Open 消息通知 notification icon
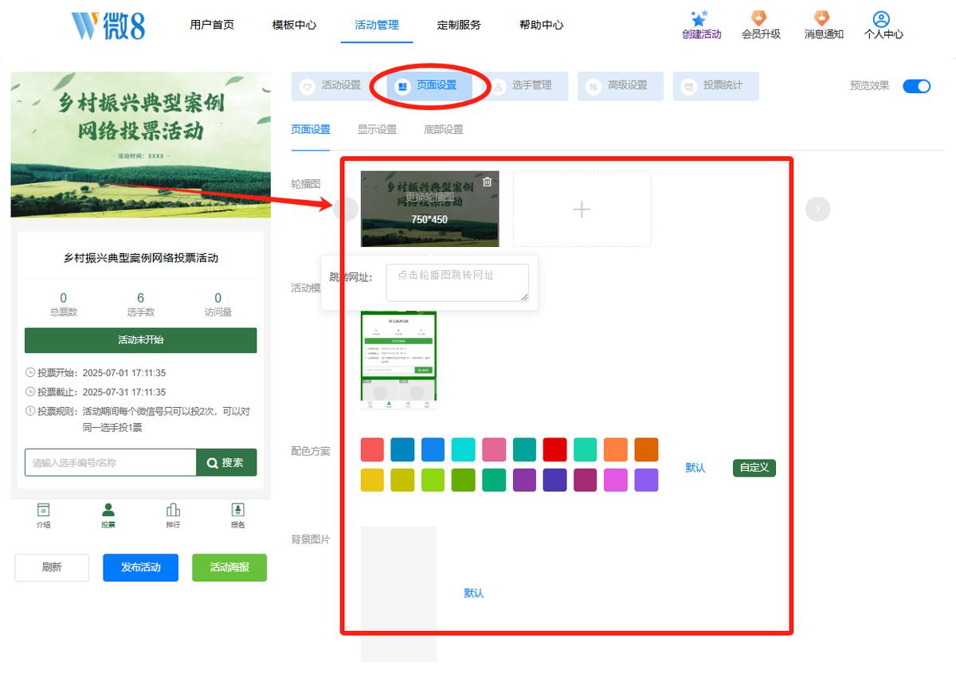This screenshot has height=674, width=956. 822,18
